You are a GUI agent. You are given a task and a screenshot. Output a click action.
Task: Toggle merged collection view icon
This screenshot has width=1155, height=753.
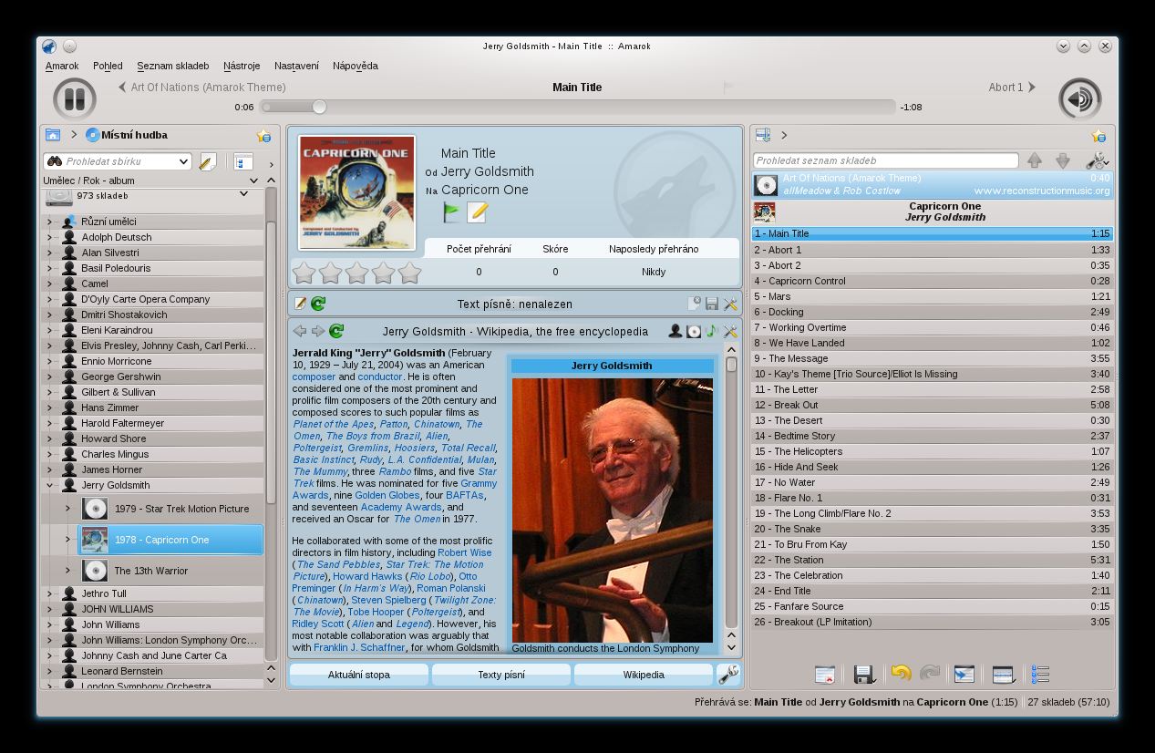point(242,161)
